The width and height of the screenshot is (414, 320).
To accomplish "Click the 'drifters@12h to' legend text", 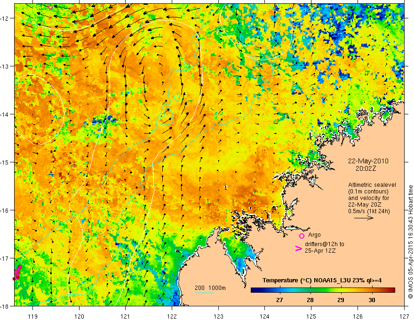I will pos(325,244).
